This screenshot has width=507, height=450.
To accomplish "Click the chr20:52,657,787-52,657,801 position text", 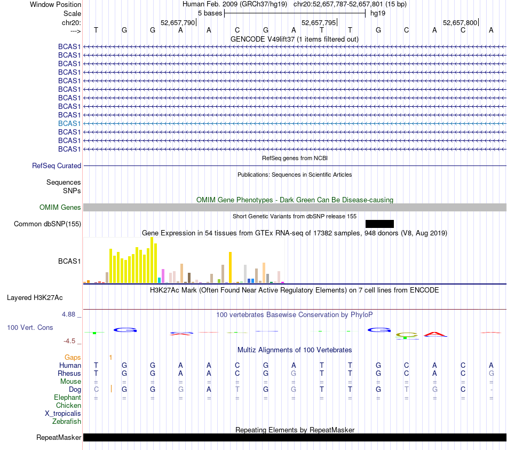I will click(338, 4).
